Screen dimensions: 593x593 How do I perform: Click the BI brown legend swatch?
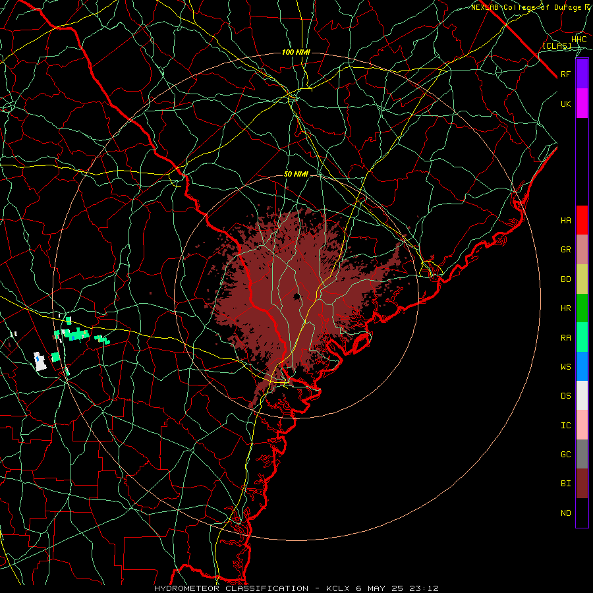click(x=582, y=484)
